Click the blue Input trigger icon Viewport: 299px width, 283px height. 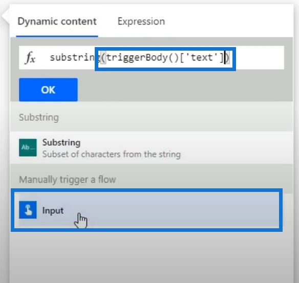(28, 210)
